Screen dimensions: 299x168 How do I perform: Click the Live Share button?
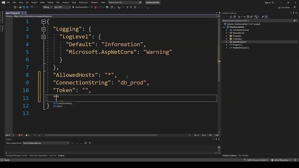284,7
